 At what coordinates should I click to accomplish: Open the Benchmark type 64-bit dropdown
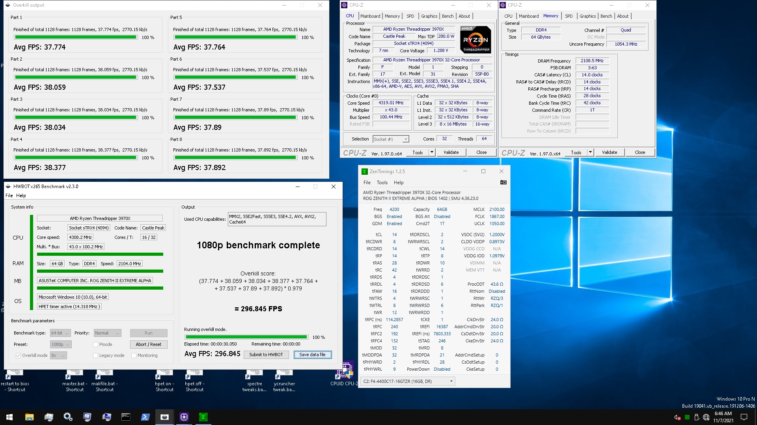pos(60,333)
